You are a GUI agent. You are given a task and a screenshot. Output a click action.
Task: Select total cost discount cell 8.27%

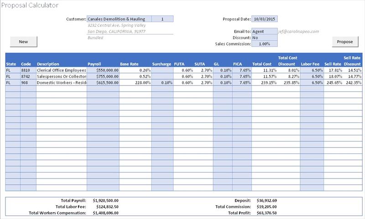pyautogui.click(x=288, y=76)
